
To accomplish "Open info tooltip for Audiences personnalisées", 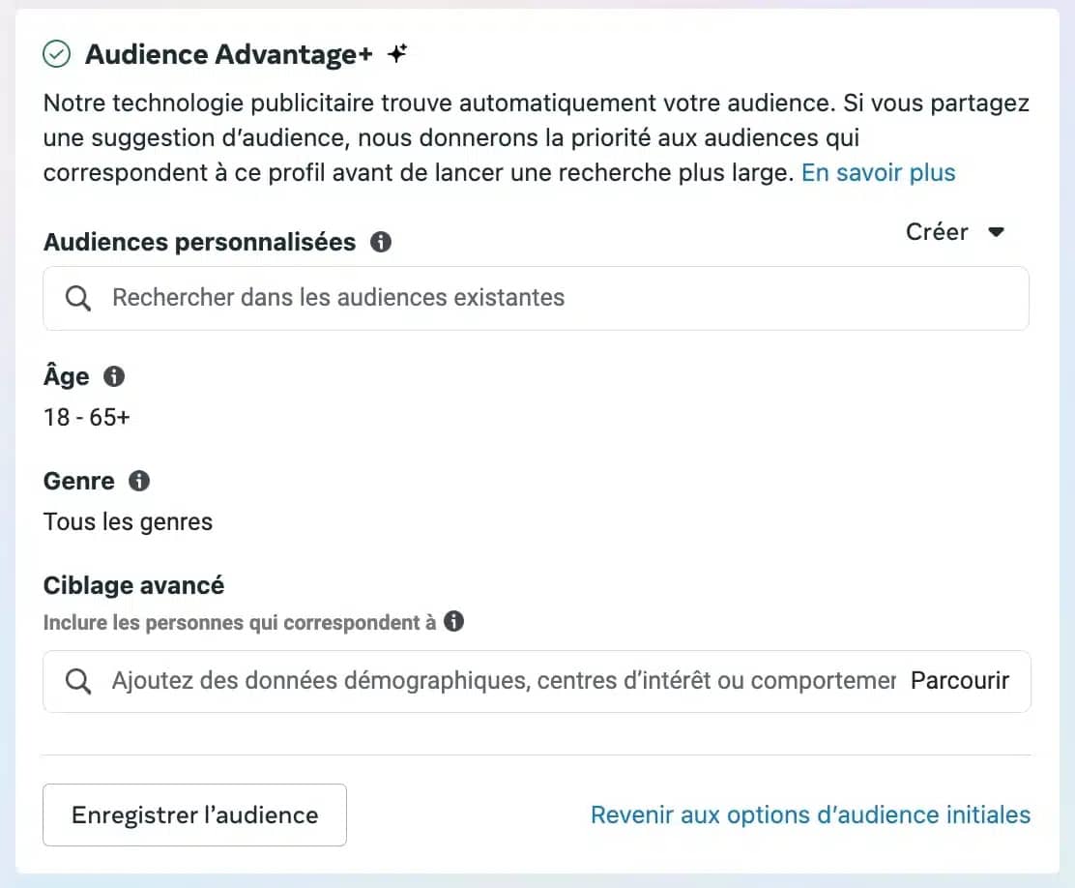I will 381,242.
